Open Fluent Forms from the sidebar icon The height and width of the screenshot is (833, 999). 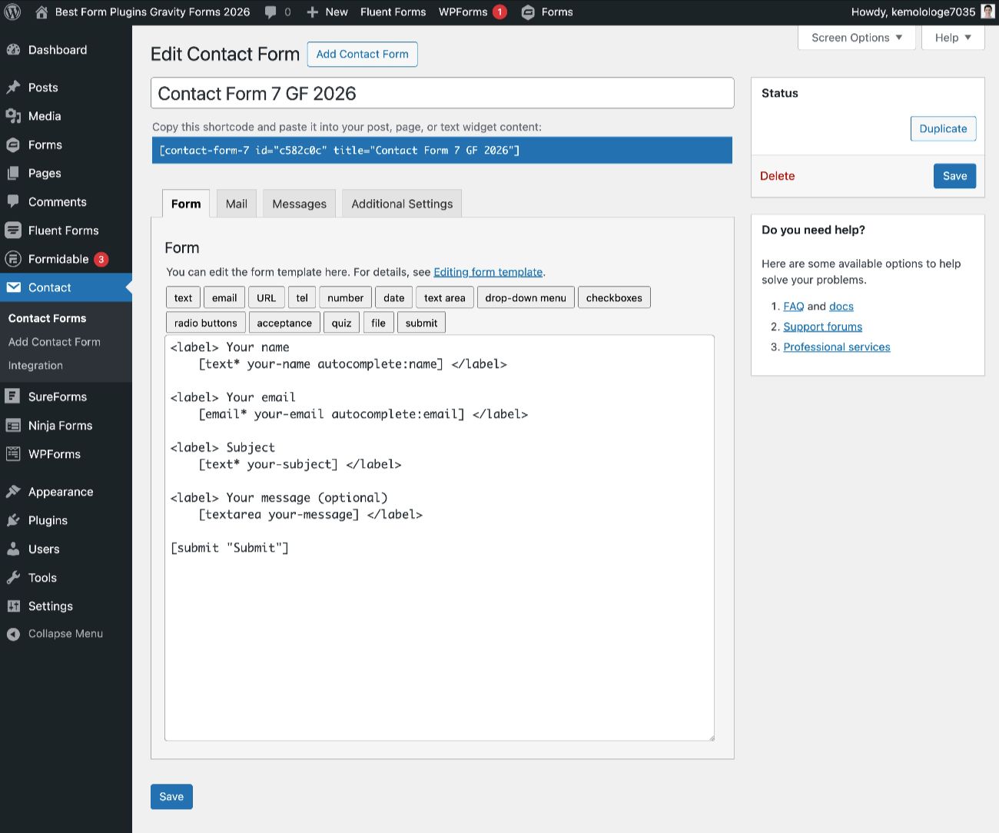pyautogui.click(x=14, y=230)
